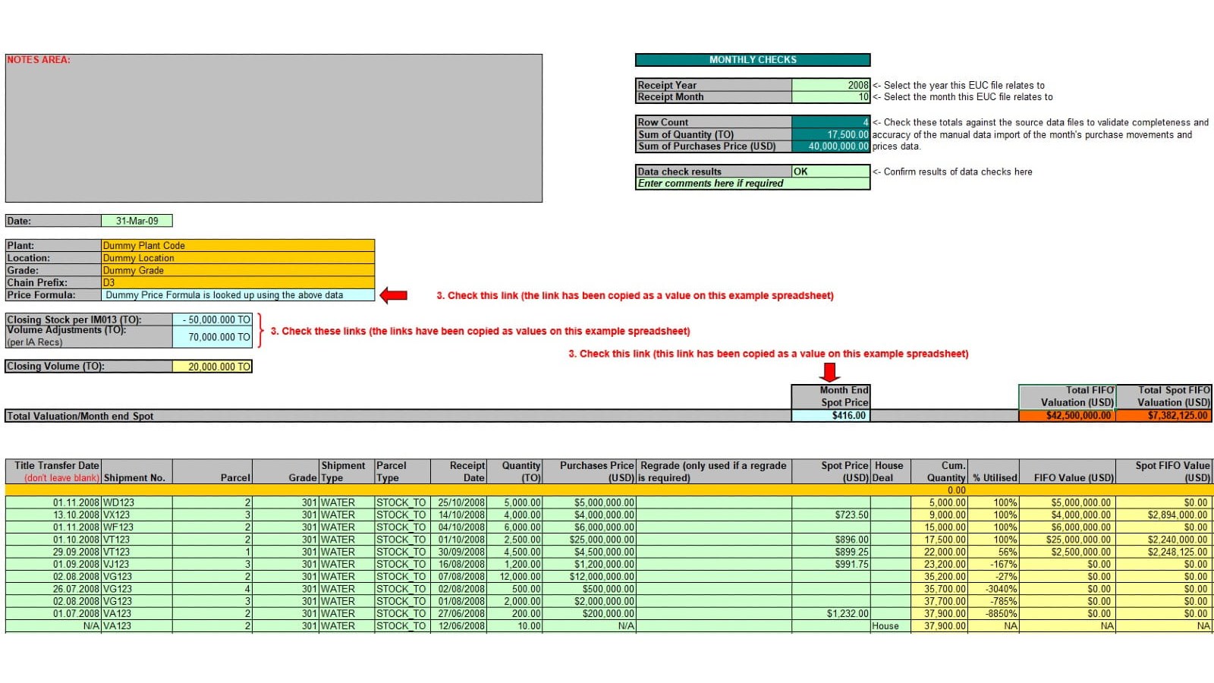This screenshot has width=1214, height=683.
Task: Click inside the grey Notes Area box
Action: point(273,129)
